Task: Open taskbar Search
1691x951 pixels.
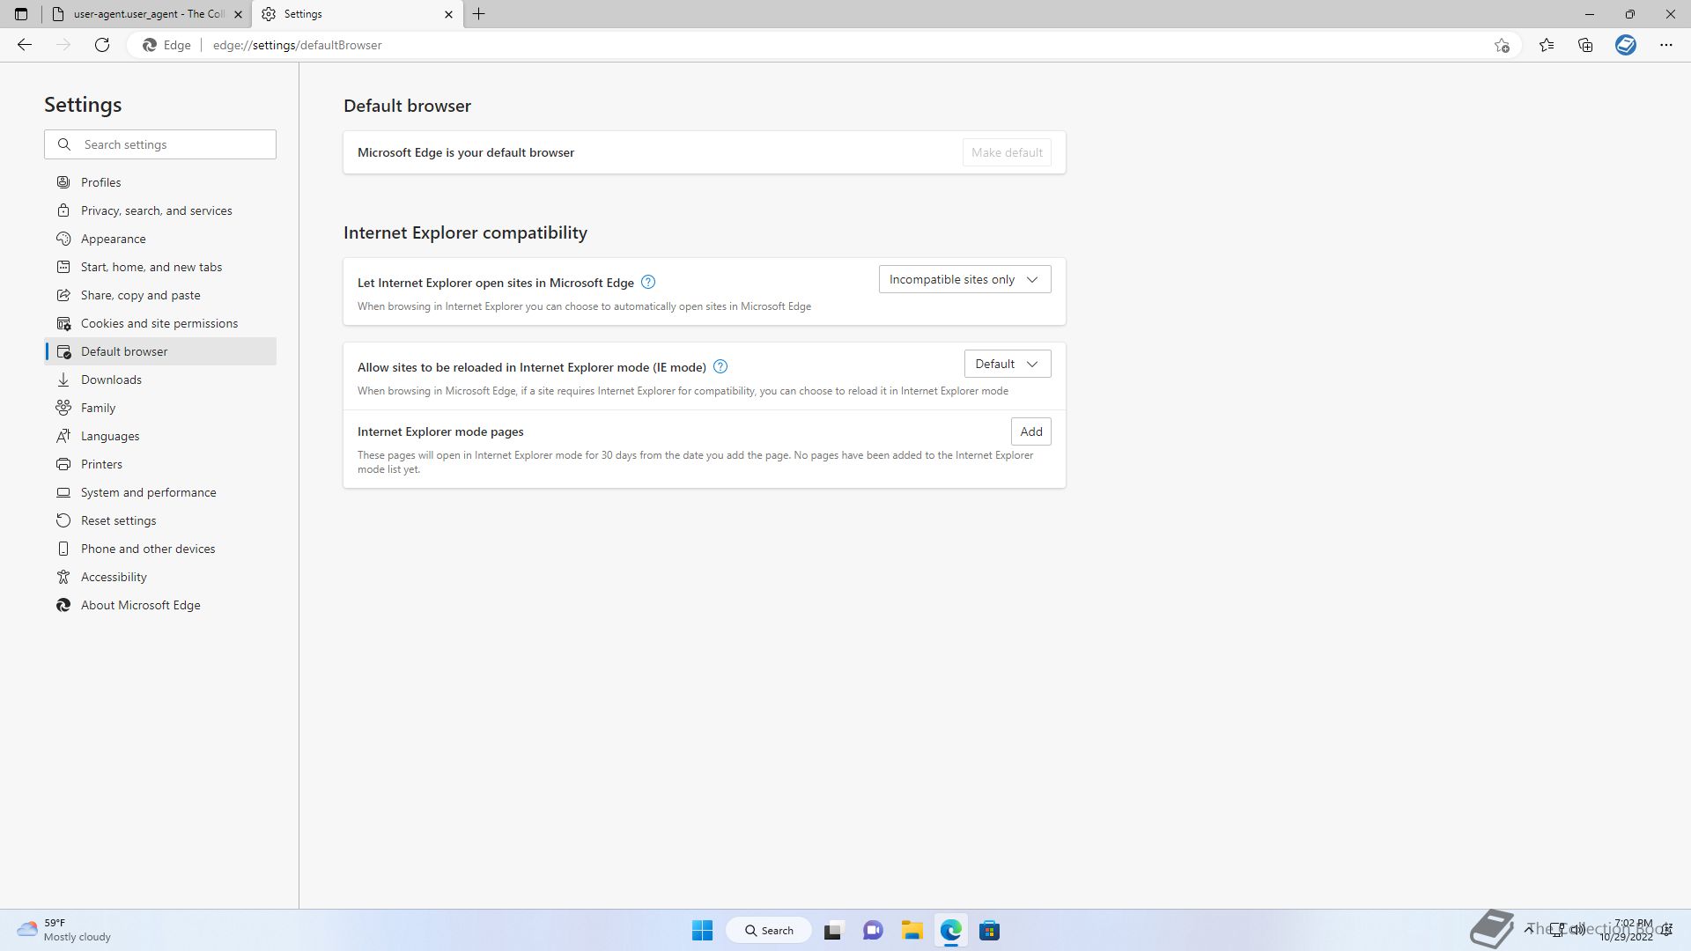Action: 768,930
